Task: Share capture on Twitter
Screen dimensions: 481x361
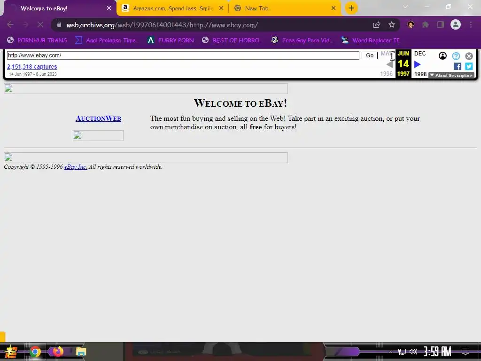Action: pyautogui.click(x=469, y=66)
